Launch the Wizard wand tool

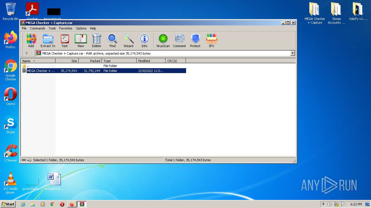tap(128, 41)
